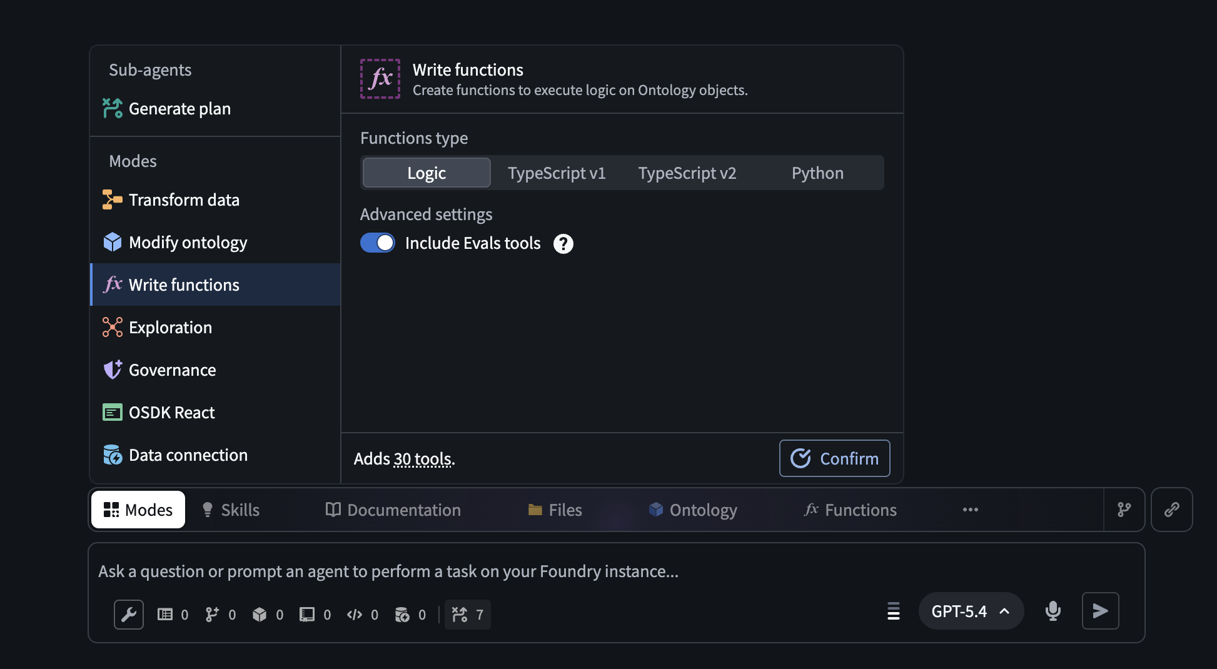Activate the microphone for voice input

tap(1053, 611)
